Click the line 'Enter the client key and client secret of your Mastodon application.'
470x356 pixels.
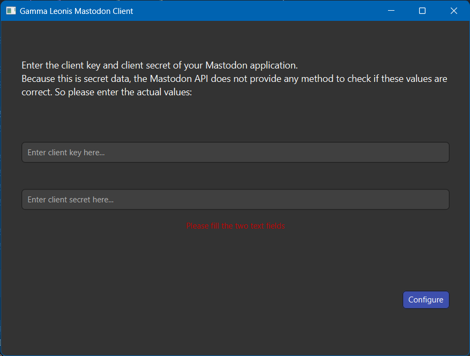(x=160, y=65)
